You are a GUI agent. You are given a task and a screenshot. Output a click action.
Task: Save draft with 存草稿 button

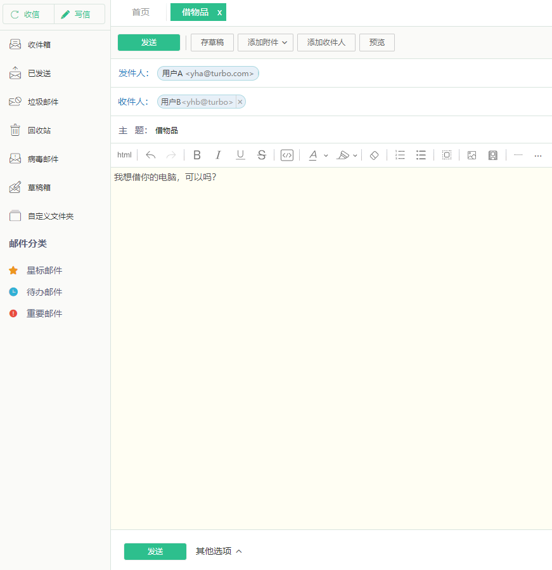(x=212, y=43)
